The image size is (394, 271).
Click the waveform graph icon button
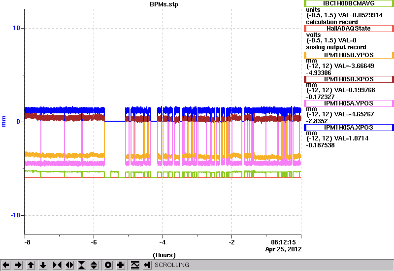[135, 265]
